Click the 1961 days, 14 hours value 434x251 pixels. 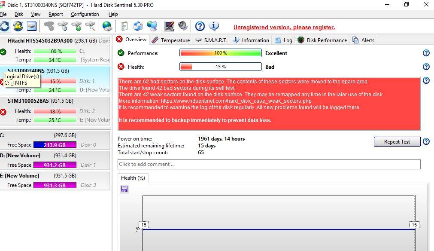(x=221, y=139)
